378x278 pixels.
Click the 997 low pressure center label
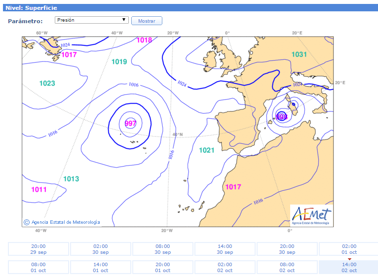click(x=130, y=123)
